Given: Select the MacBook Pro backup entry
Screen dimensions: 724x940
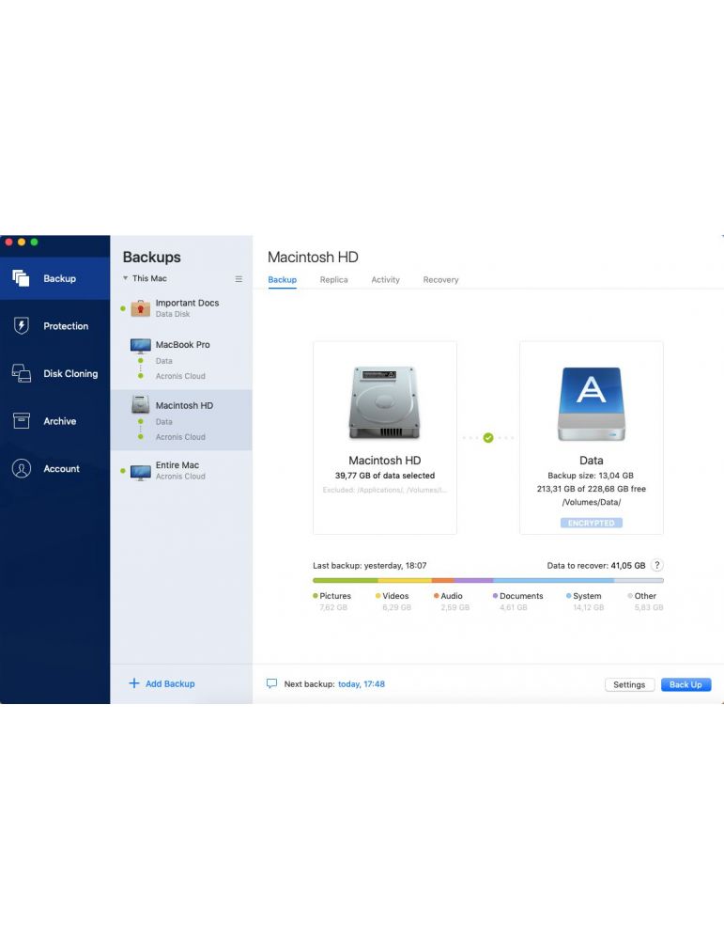Looking at the screenshot, I should 181,360.
